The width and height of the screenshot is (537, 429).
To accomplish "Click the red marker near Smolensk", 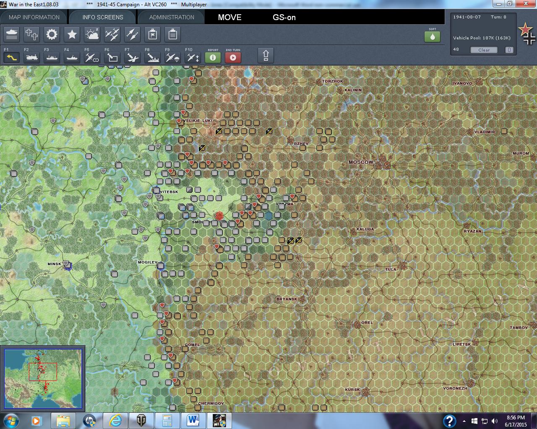I will (219, 215).
